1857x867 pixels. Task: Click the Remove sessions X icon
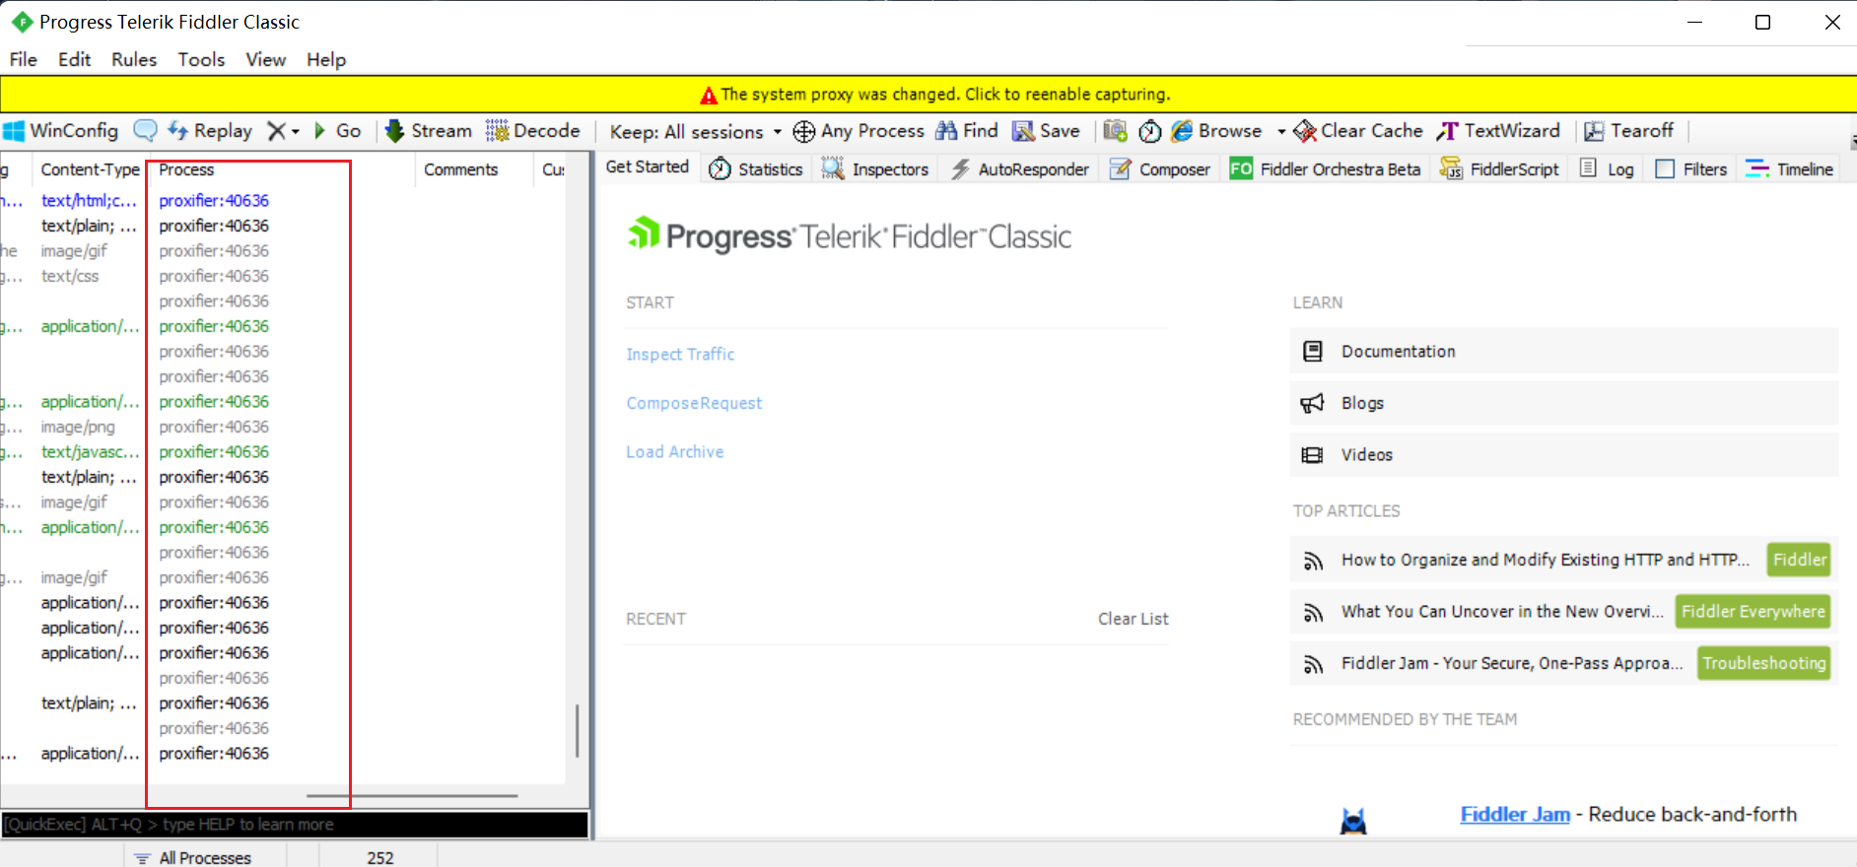277,131
